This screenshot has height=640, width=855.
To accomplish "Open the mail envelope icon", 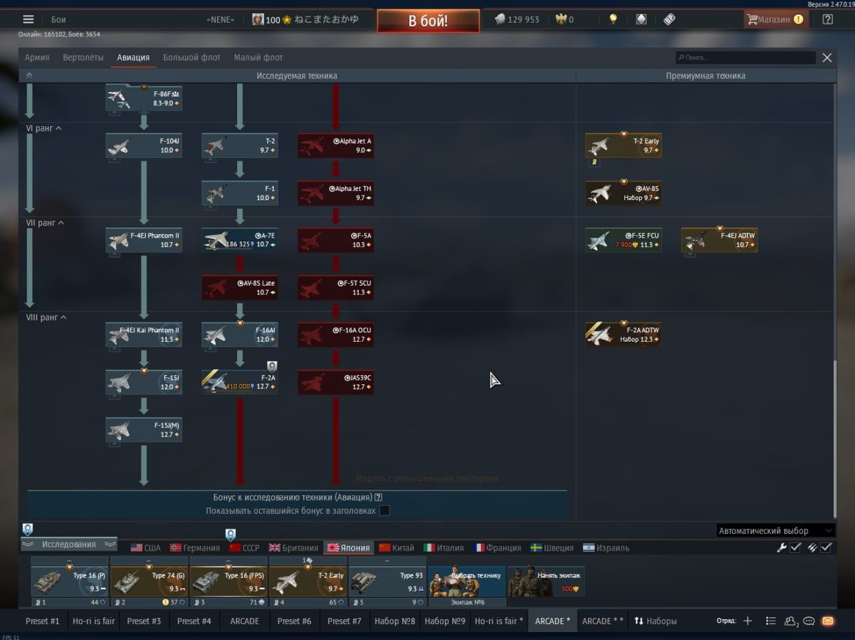I will 828,621.
